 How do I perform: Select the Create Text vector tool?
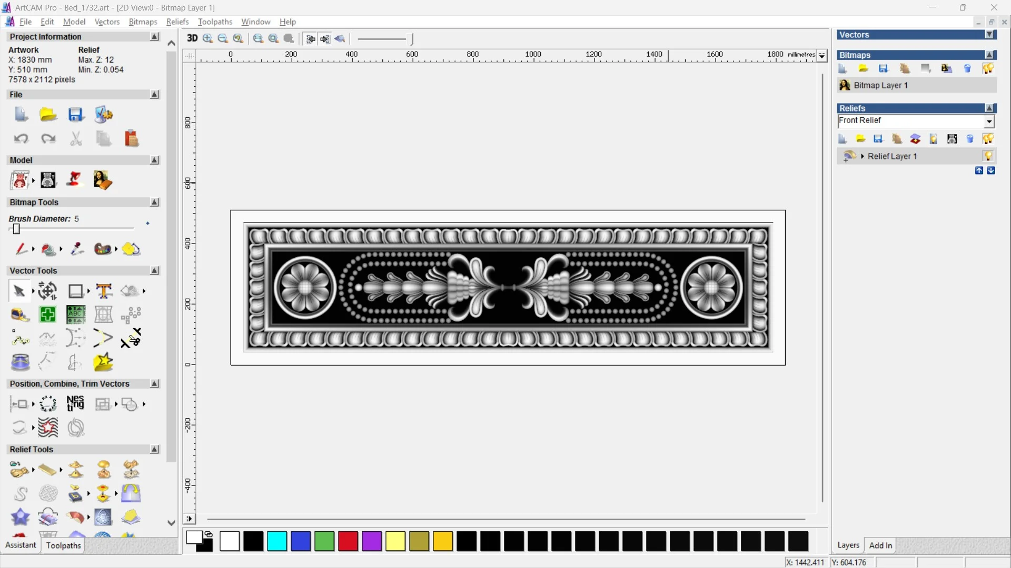[104, 291]
